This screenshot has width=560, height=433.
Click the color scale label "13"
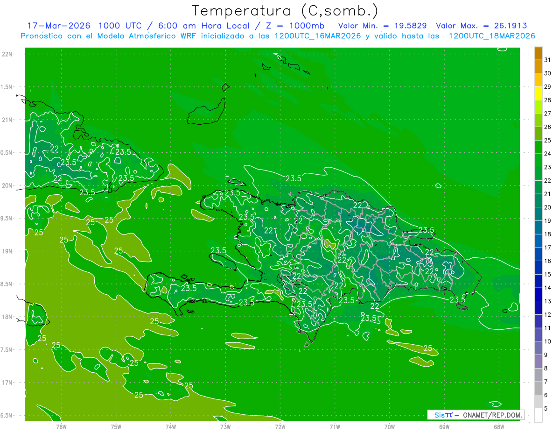click(x=548, y=301)
